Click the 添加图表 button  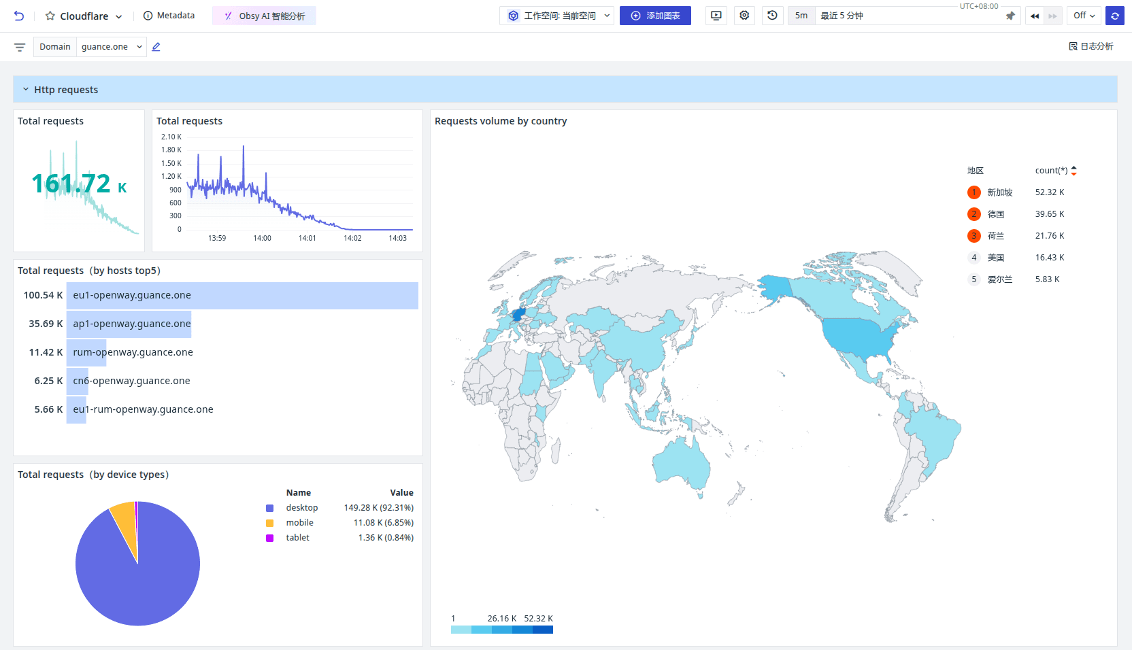click(x=655, y=15)
